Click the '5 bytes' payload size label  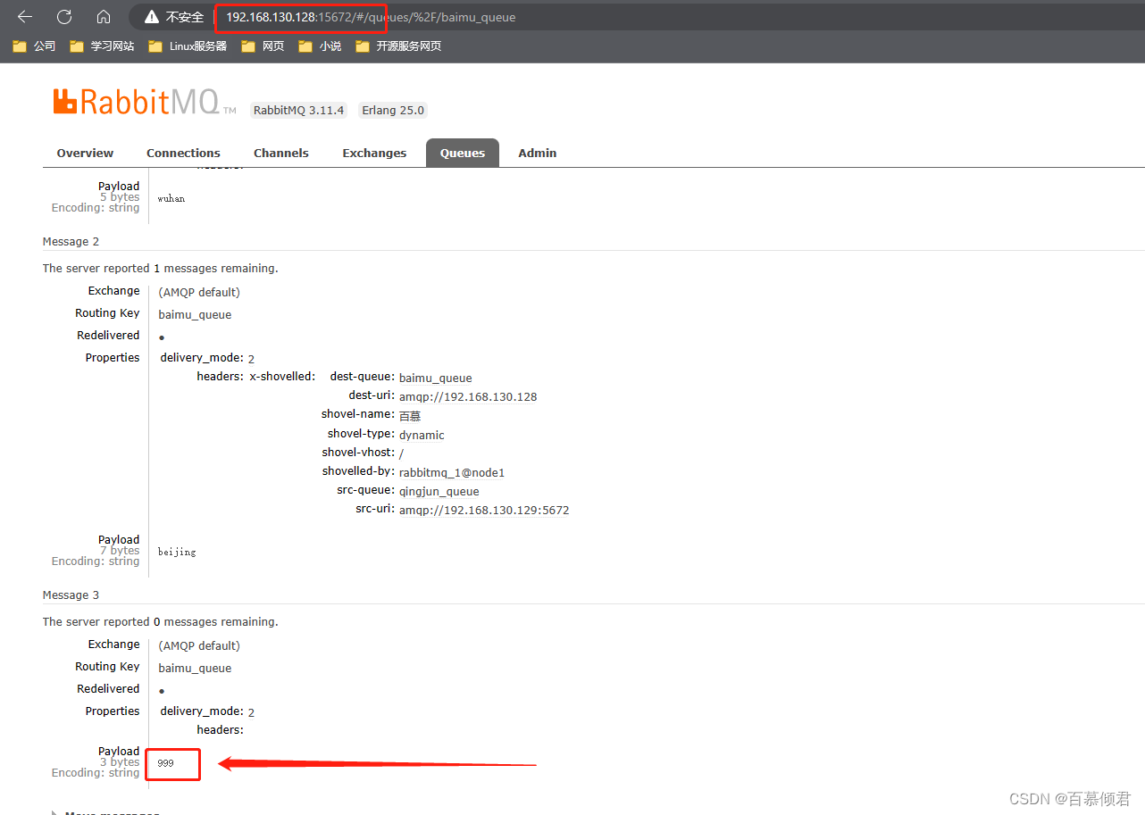[x=120, y=197]
